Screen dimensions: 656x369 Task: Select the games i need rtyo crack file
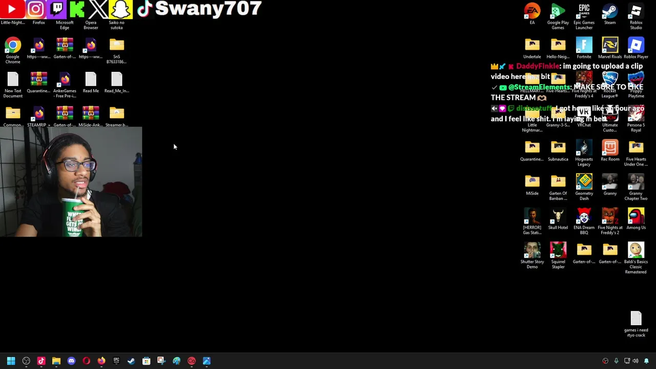tap(636, 324)
